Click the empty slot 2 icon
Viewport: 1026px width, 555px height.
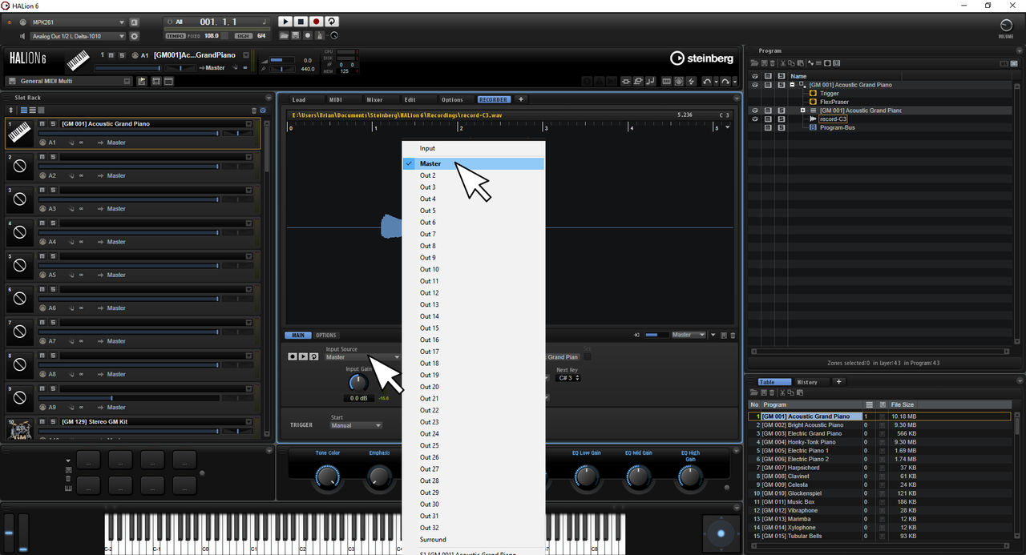(20, 166)
